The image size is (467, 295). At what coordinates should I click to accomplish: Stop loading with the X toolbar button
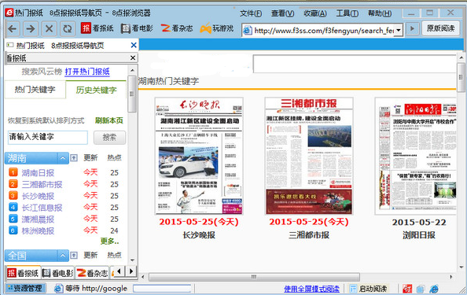click(49, 28)
